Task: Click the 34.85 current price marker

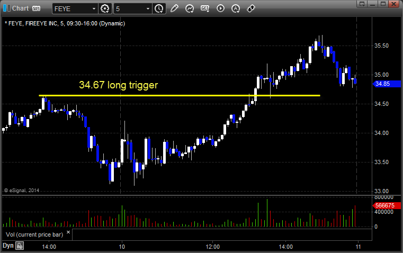Action: tap(386, 84)
